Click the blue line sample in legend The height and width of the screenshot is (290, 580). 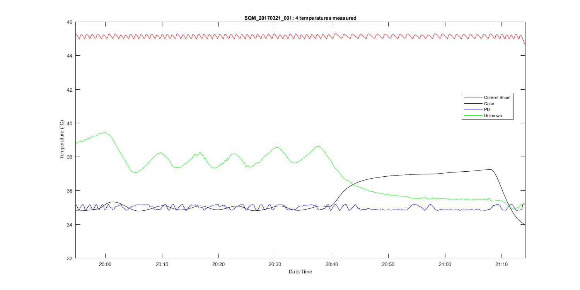click(x=473, y=109)
